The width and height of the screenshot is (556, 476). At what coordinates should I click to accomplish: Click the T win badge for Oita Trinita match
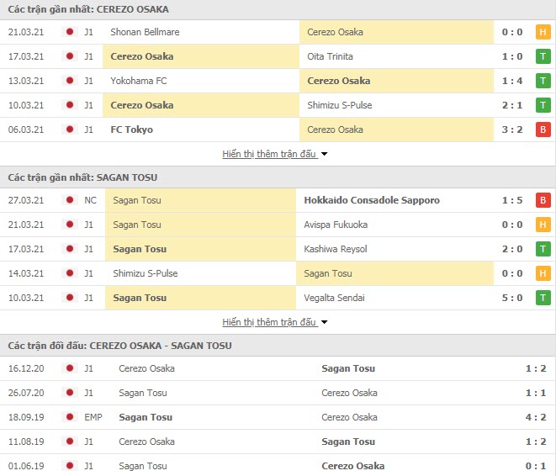click(543, 56)
